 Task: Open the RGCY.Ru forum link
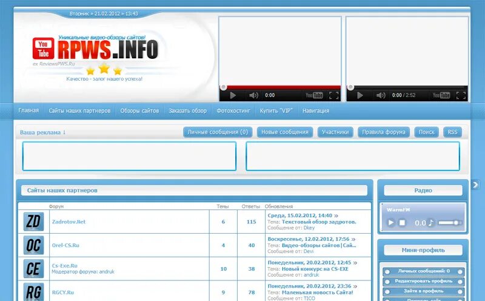(x=63, y=293)
